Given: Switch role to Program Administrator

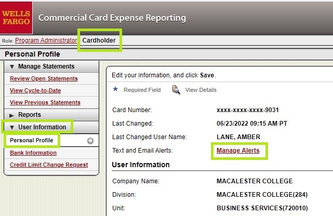Looking at the screenshot, I should [46, 40].
